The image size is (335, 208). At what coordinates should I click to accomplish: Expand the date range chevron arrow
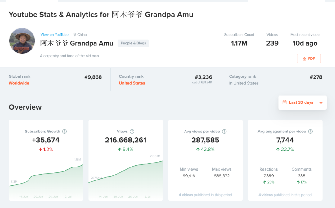[x=321, y=103]
